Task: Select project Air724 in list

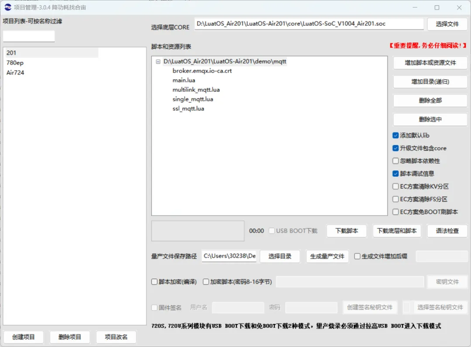Action: point(15,73)
